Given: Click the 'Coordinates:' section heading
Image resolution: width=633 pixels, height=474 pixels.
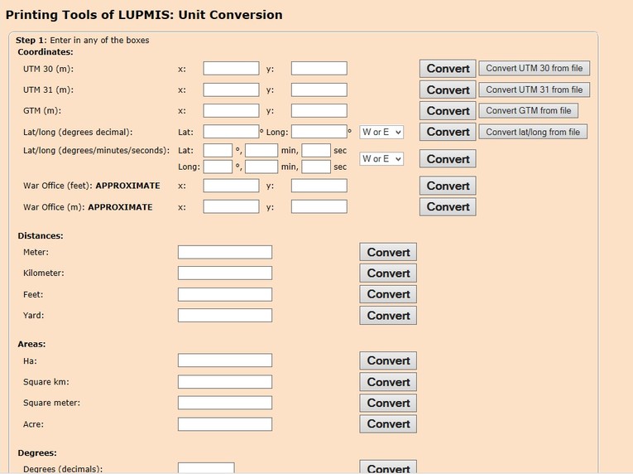Looking at the screenshot, I should [x=46, y=51].
